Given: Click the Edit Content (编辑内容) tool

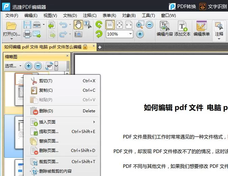Looking at the screenshot, I should (x=165, y=28).
